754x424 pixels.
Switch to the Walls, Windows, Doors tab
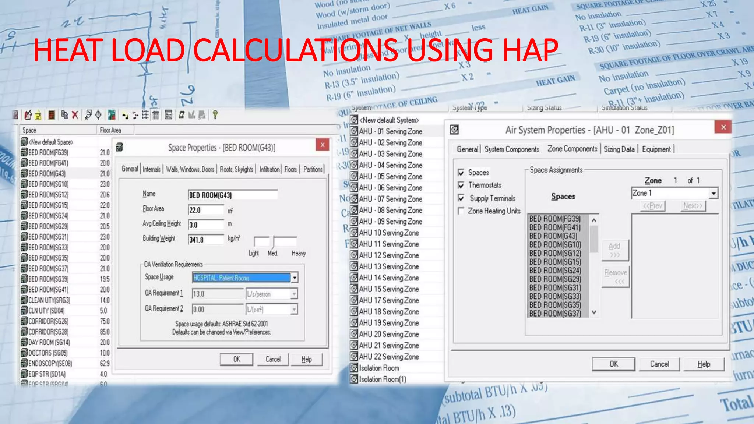pyautogui.click(x=190, y=169)
